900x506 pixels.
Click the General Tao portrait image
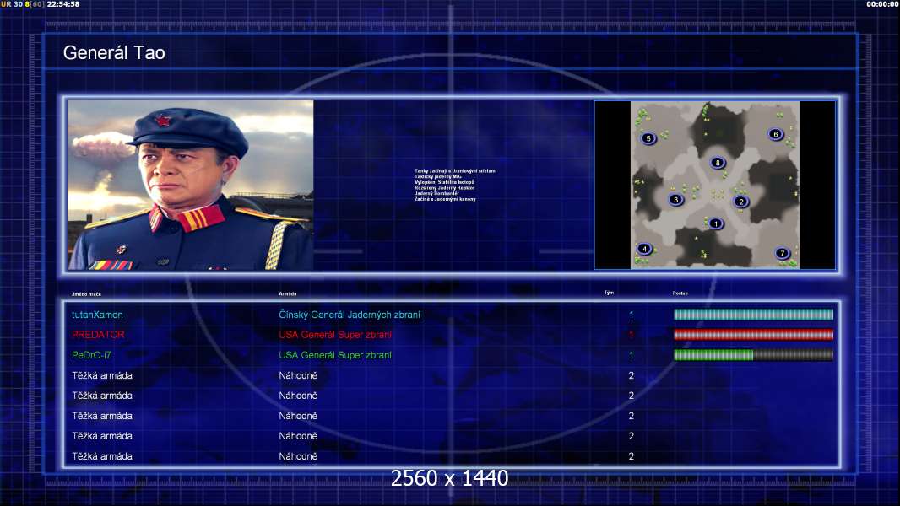click(191, 185)
